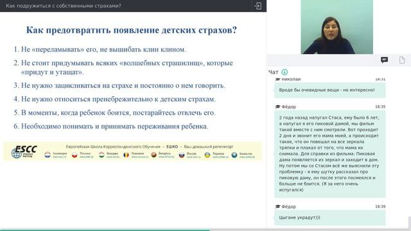Click the Romania flag icon in banner
Screen dimensions: 411x231
pyautogui.click(x=126, y=155)
